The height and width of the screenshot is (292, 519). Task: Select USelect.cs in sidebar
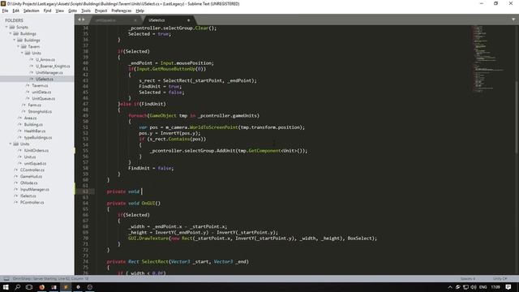(45, 79)
